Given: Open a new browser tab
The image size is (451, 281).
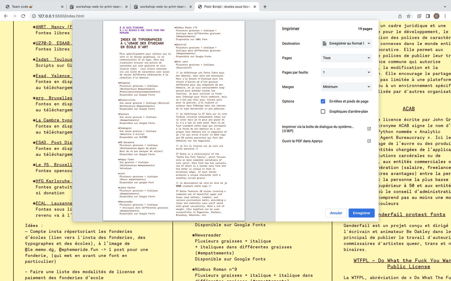Looking at the screenshot, I should pyautogui.click(x=265, y=7).
